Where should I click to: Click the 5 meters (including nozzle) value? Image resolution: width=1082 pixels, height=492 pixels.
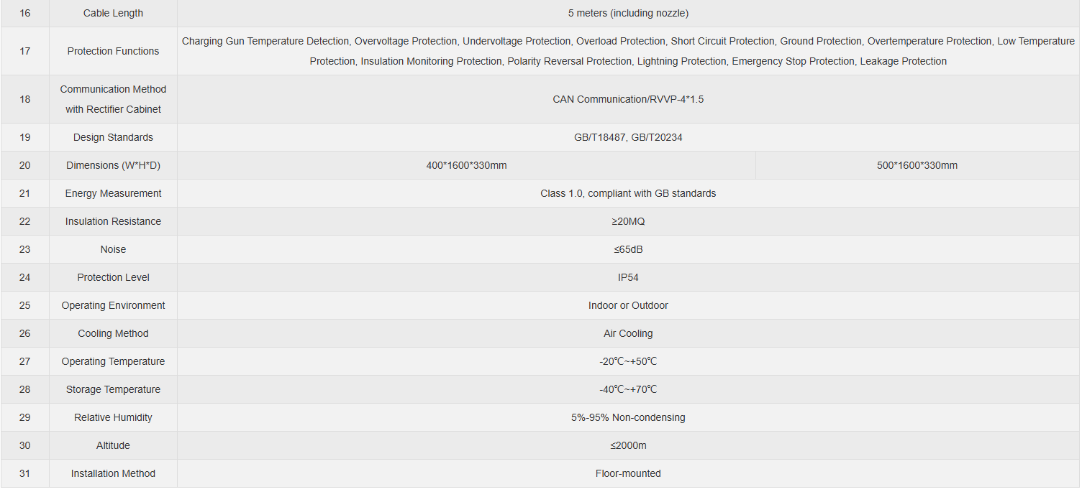(x=628, y=13)
